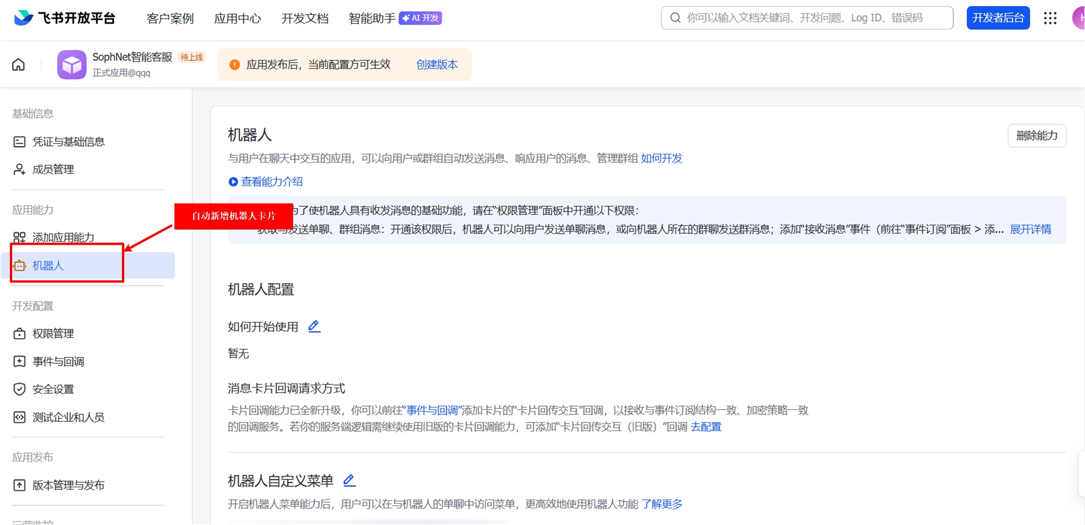Open the nine-dot app launcher grid

click(1050, 18)
